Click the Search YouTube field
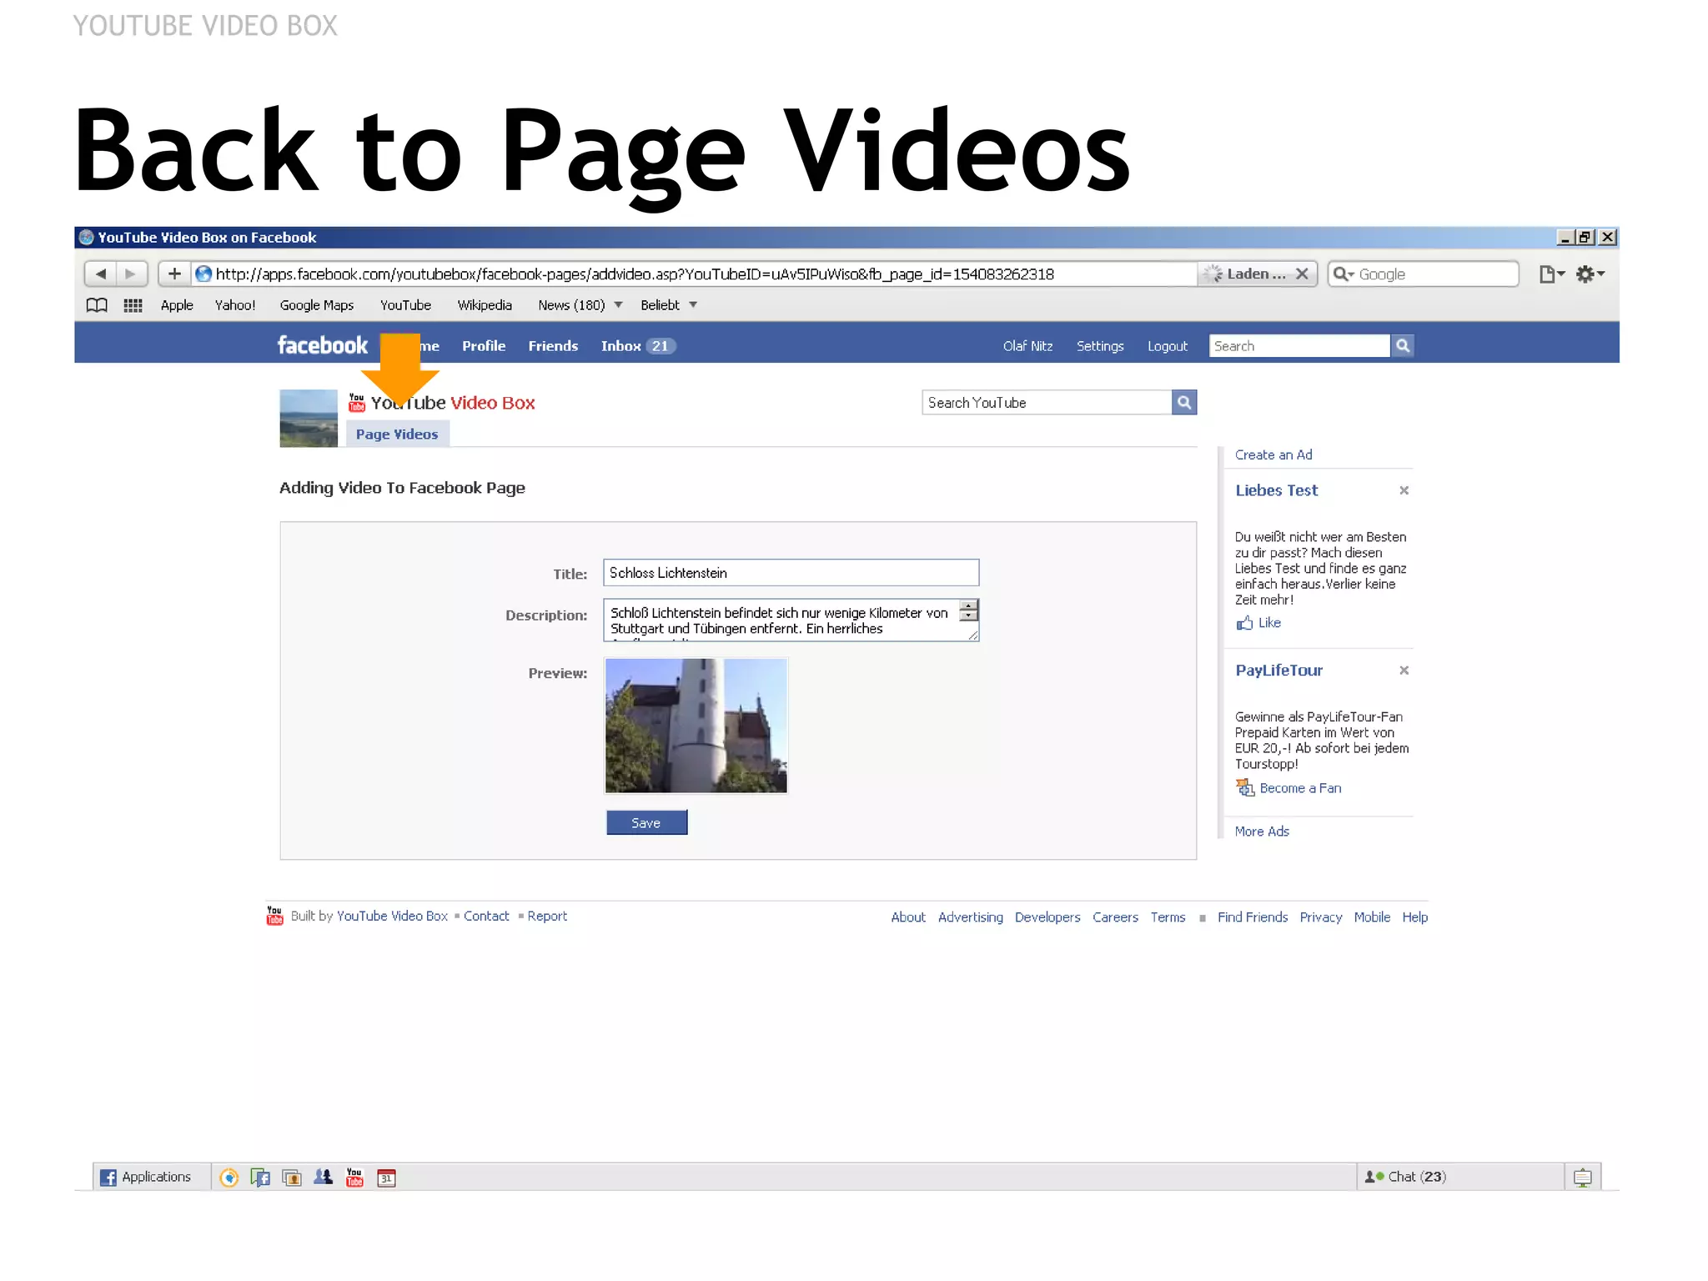This screenshot has height=1281, width=1708. [1047, 403]
